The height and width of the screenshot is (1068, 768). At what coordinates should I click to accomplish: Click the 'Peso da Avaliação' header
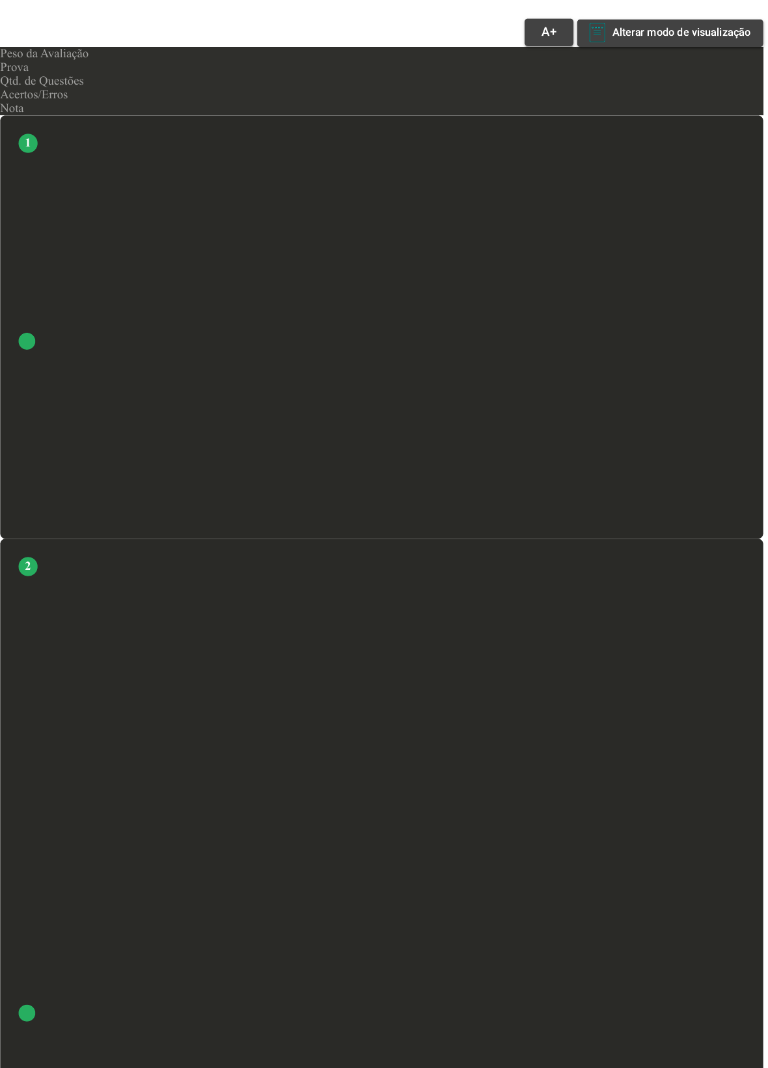tap(44, 53)
